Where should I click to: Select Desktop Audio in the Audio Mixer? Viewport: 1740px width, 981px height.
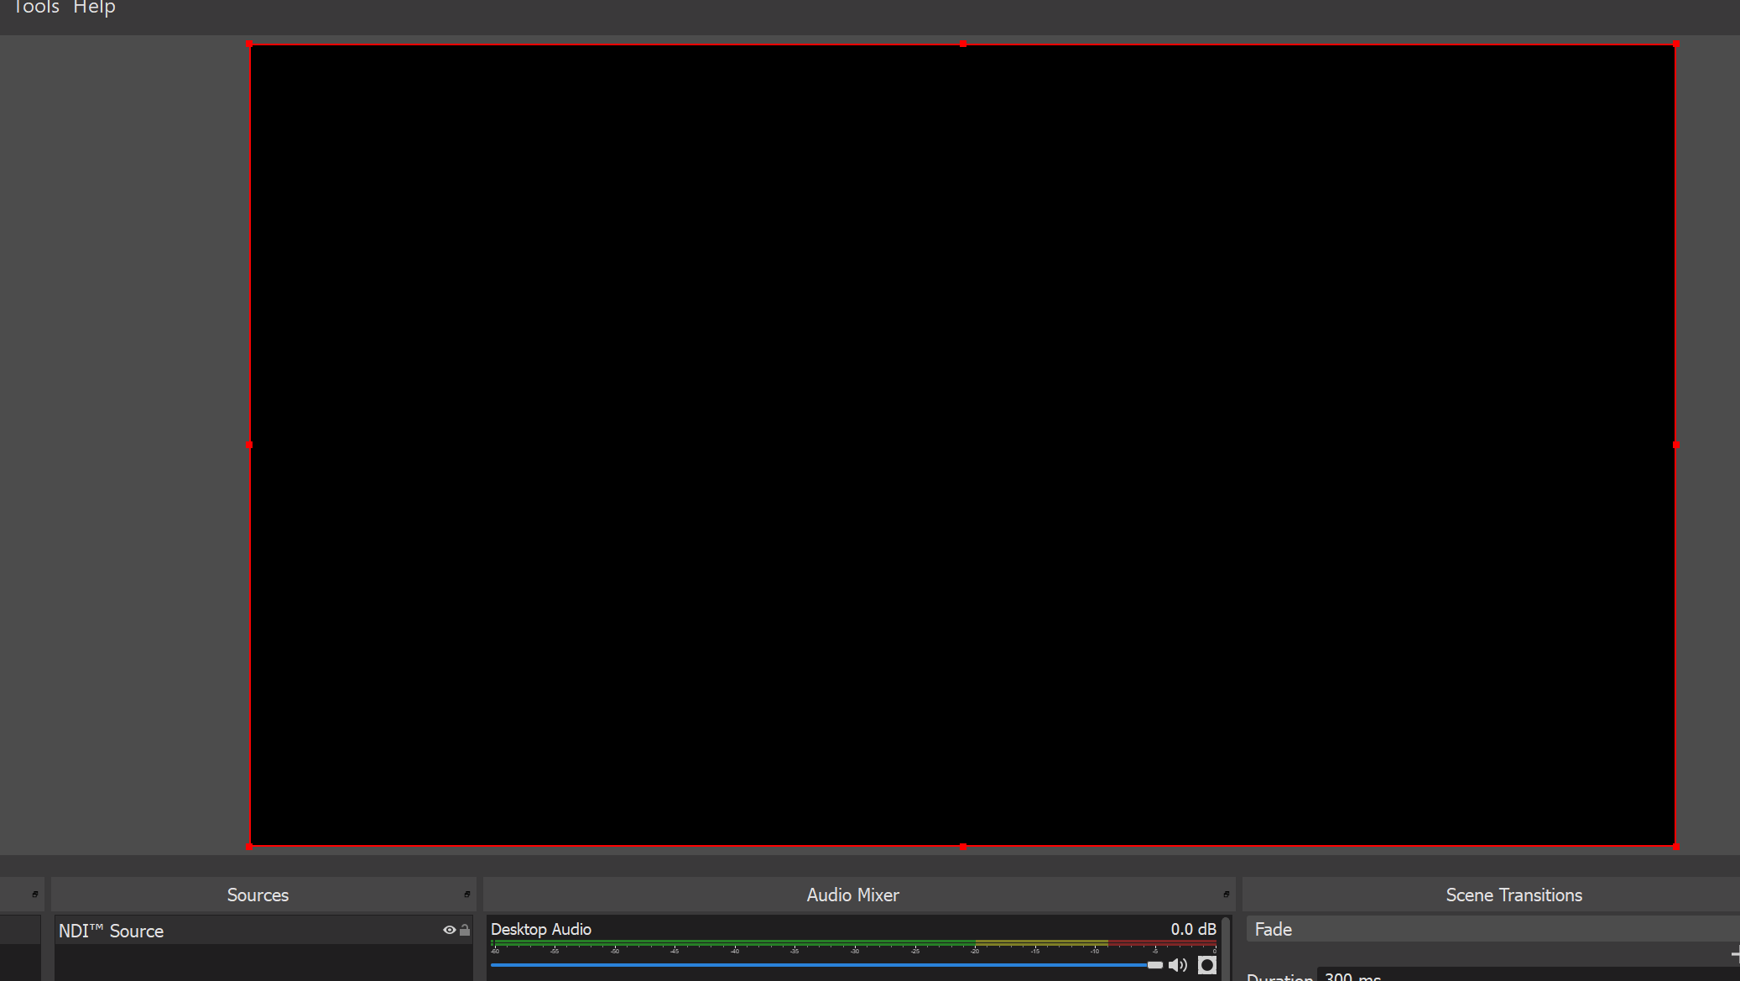tap(540, 929)
